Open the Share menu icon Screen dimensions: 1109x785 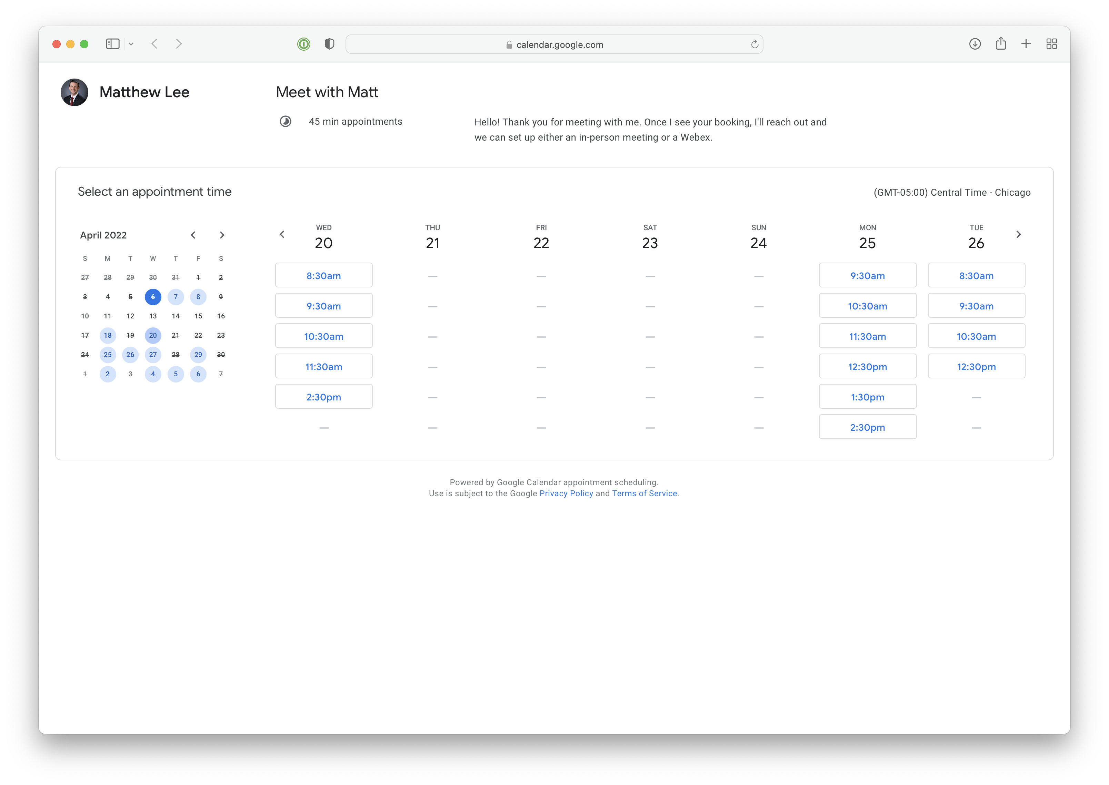tap(1001, 44)
